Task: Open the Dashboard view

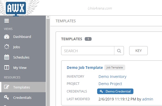Action: (22, 37)
